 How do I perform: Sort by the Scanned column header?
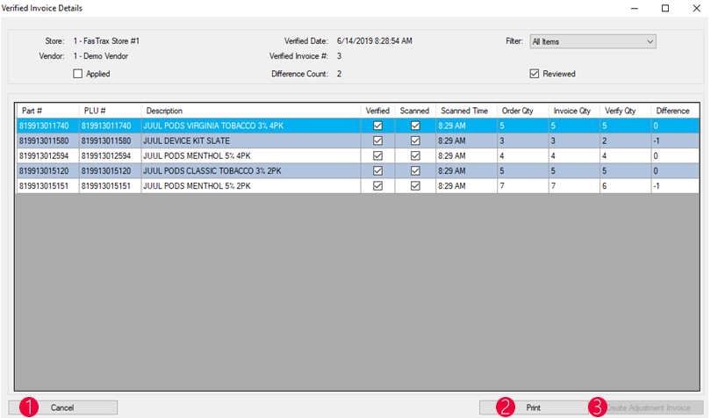(415, 111)
